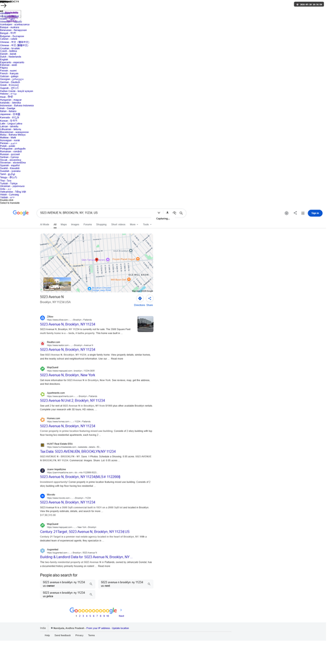330x656 pixels.
Task: Open quick settings gear icon
Action: [286, 213]
